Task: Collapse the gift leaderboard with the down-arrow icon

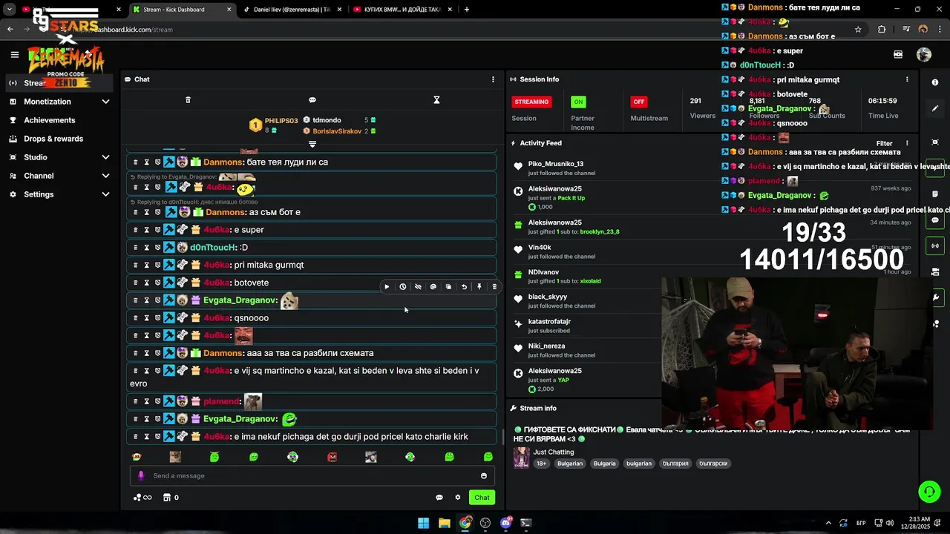Action: coord(312,144)
